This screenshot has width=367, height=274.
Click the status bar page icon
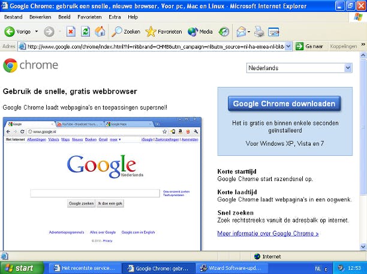coord(5,257)
